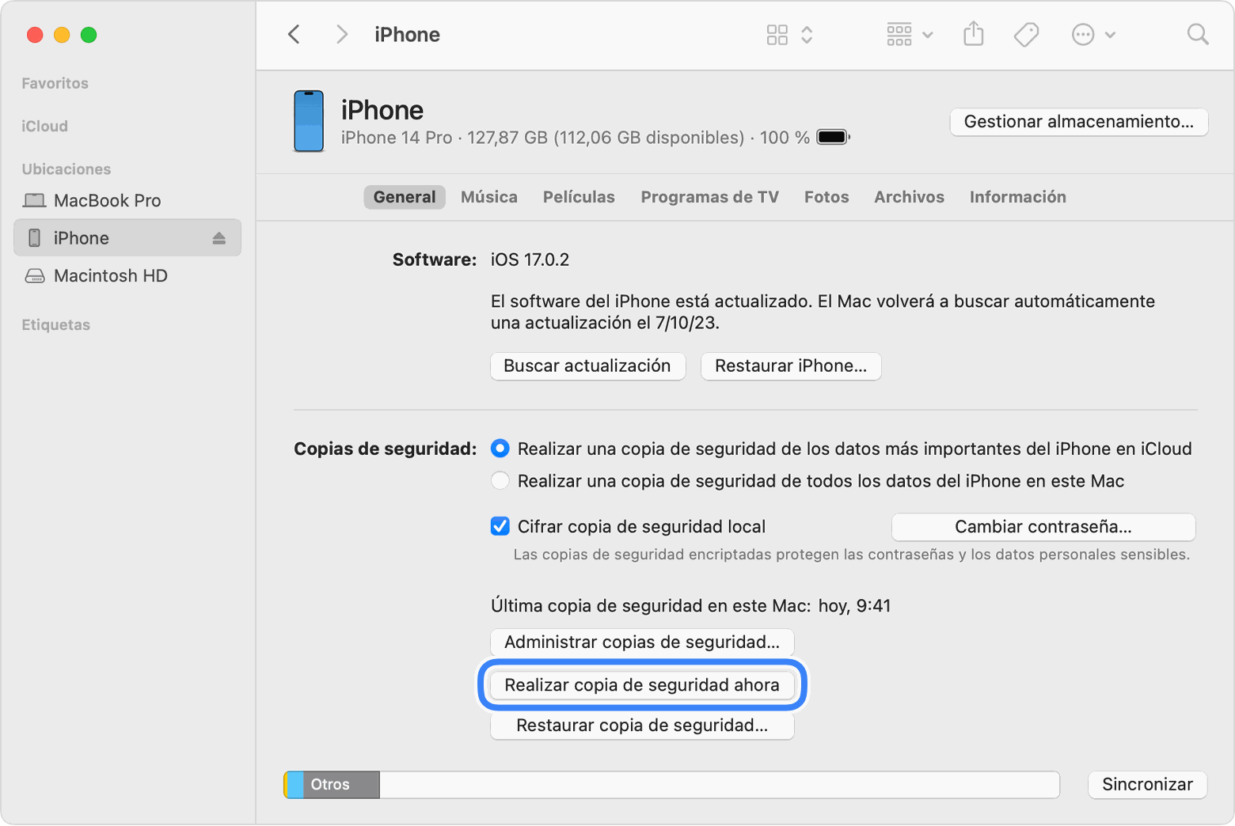Select iCloud backup radio option
Screen dimensions: 1235x826
click(500, 449)
